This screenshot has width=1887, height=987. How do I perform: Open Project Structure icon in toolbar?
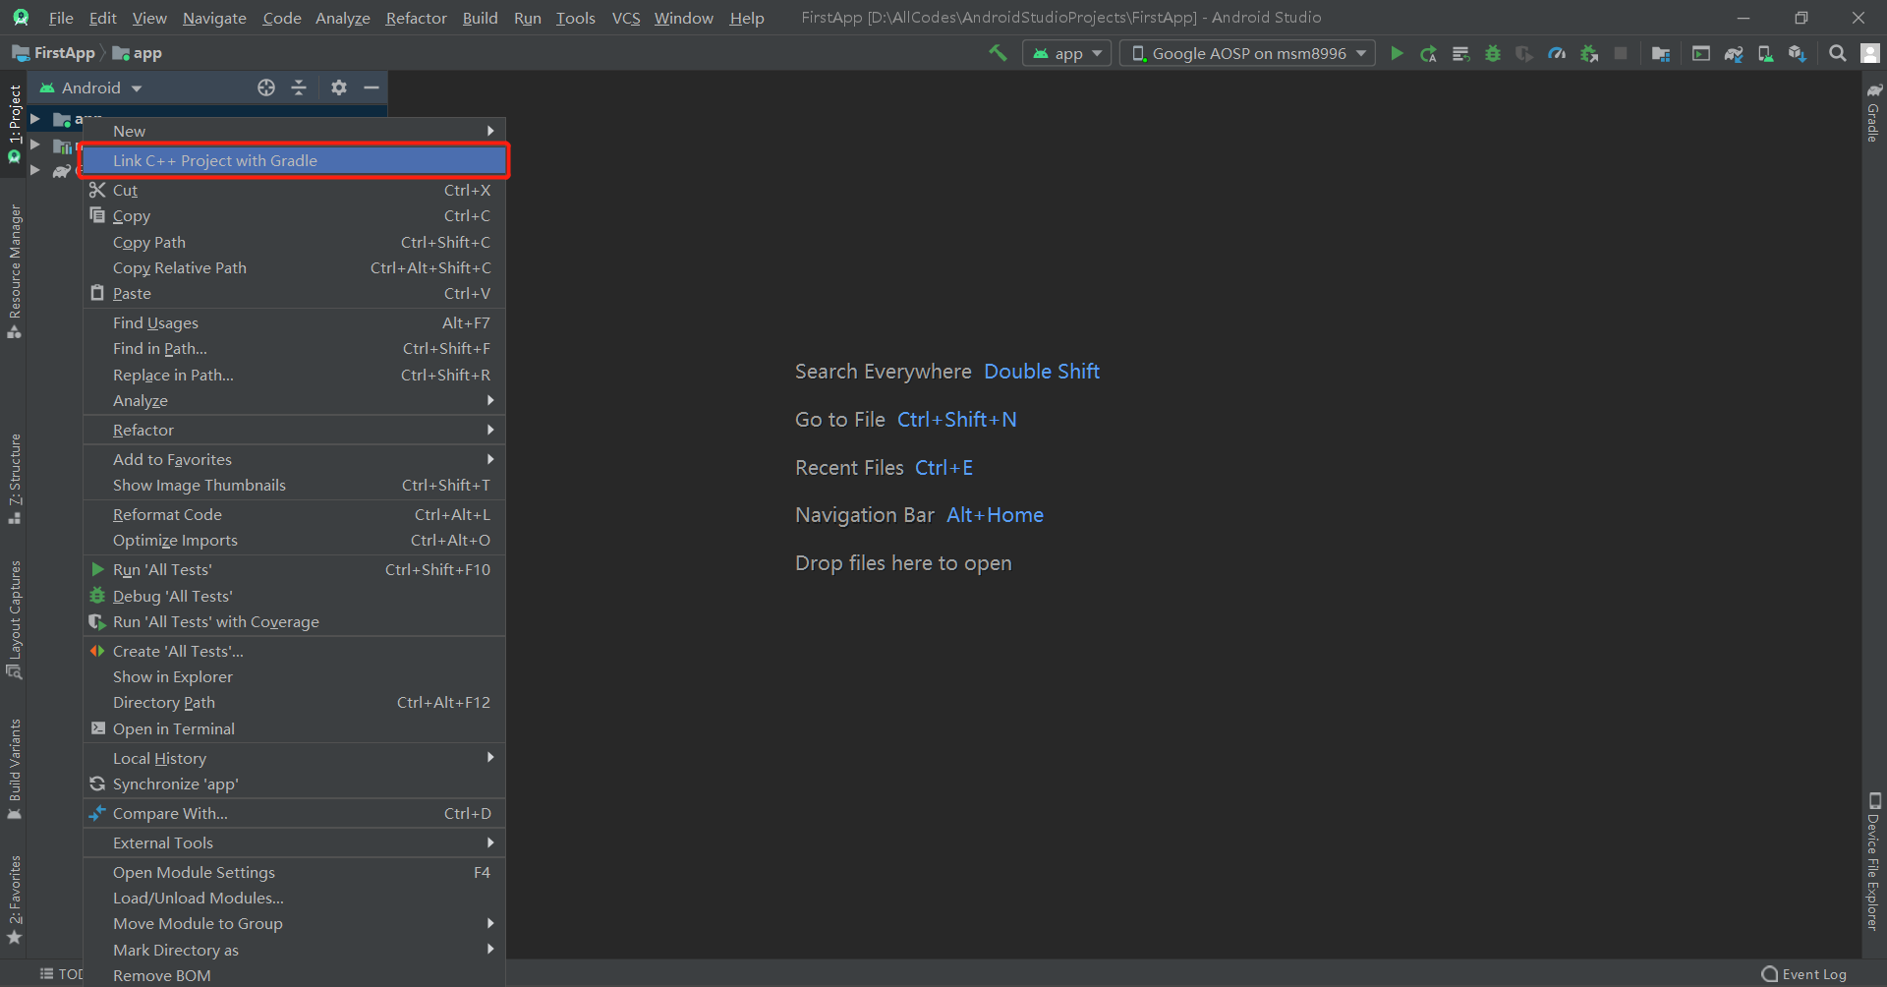(1661, 53)
